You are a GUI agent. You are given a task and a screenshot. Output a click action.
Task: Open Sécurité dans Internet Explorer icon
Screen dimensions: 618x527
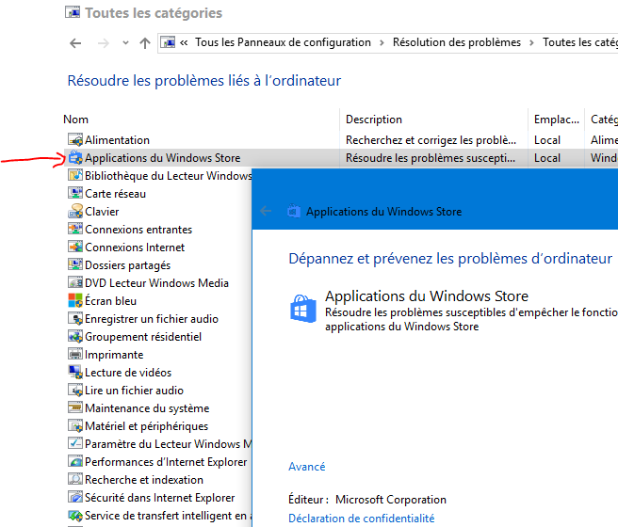[x=75, y=497]
